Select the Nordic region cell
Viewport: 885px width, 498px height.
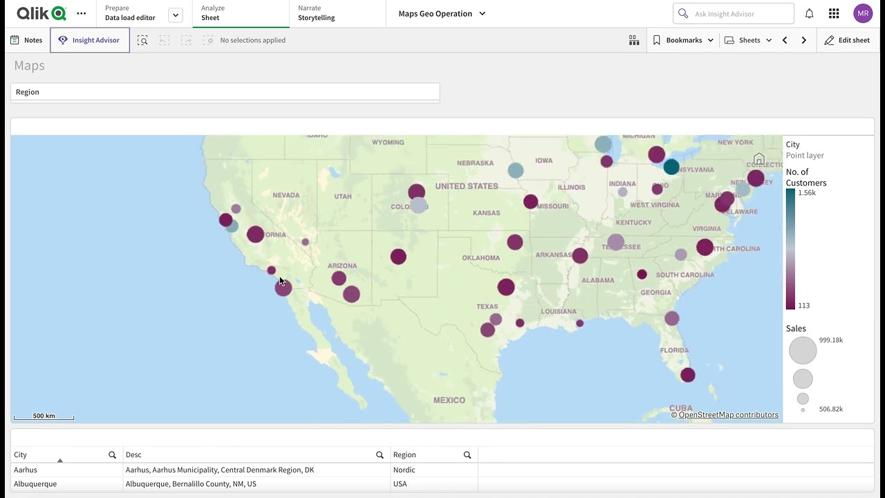(x=434, y=470)
